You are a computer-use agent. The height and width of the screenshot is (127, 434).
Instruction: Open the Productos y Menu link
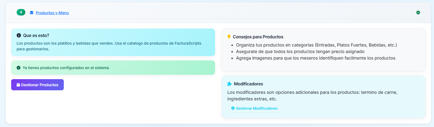(x=52, y=13)
